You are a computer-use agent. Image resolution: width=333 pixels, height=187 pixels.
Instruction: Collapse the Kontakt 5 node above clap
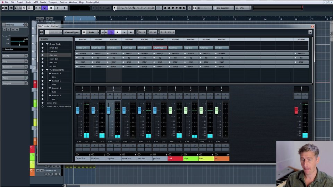[50, 81]
